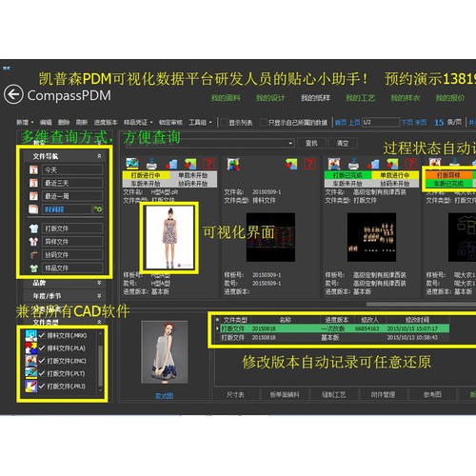The width and height of the screenshot is (476, 476).
Task: Click the 打版文件(.PLT) file type icon
Action: 31,373
